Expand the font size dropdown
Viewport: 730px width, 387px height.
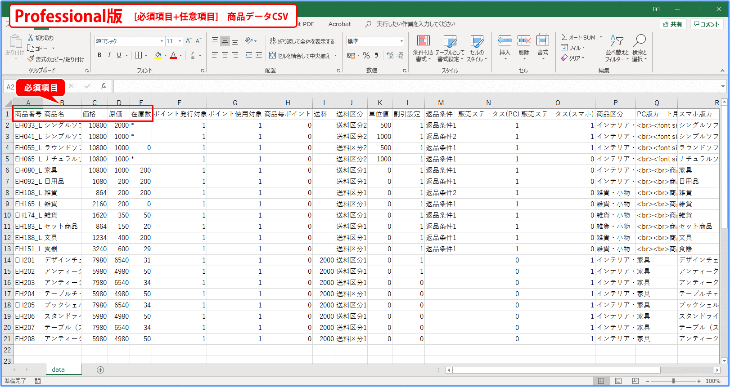tap(180, 41)
